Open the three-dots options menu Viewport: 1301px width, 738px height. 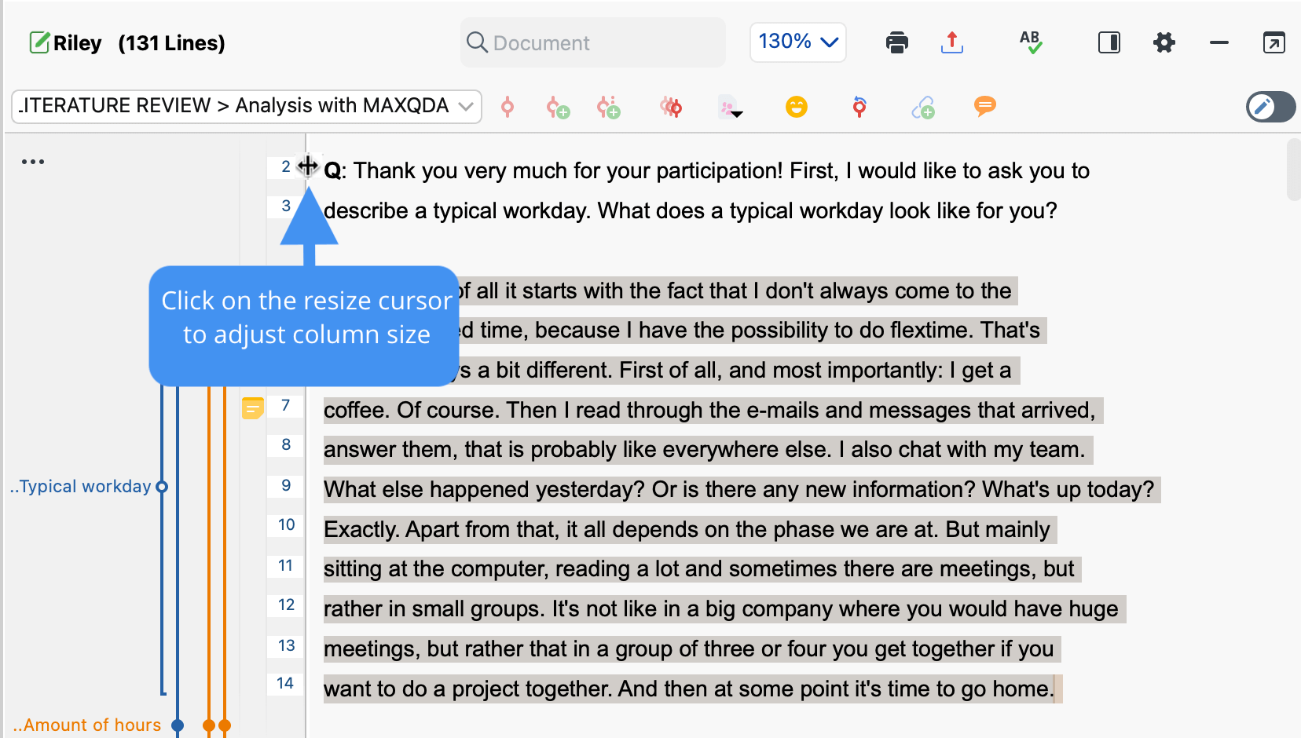tap(33, 162)
